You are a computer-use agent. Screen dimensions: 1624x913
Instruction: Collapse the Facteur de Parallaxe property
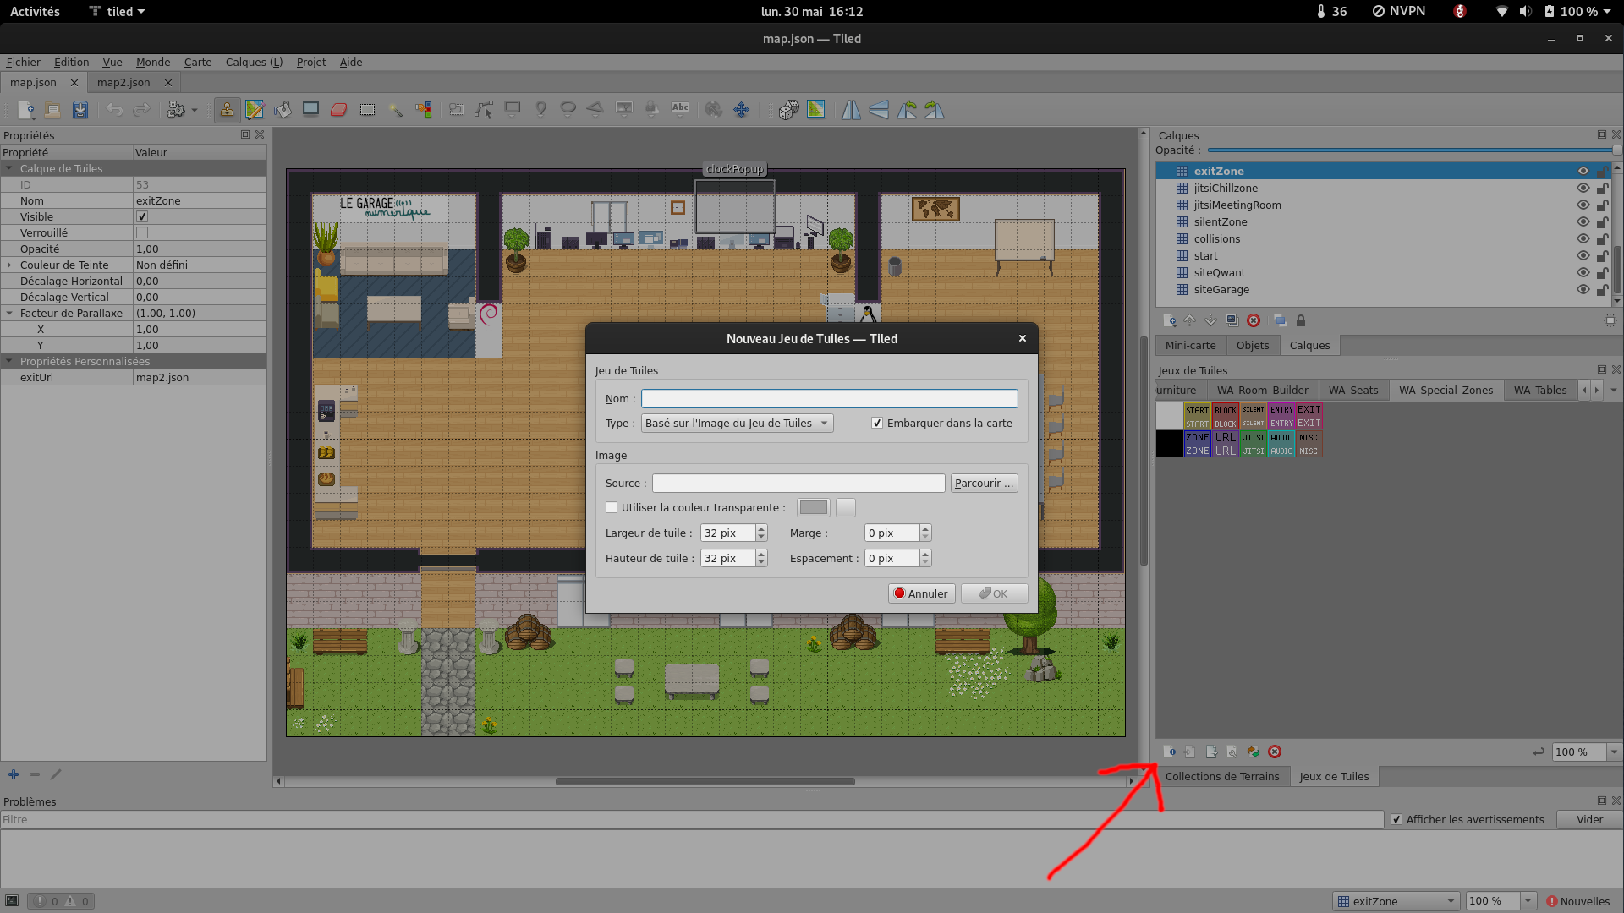point(9,314)
